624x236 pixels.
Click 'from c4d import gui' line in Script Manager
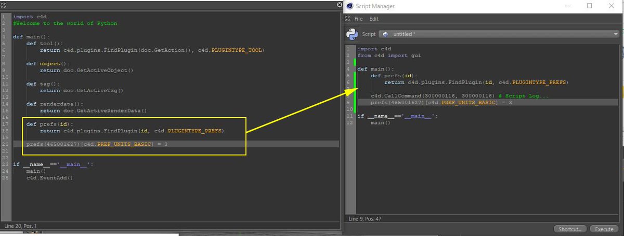(x=389, y=55)
